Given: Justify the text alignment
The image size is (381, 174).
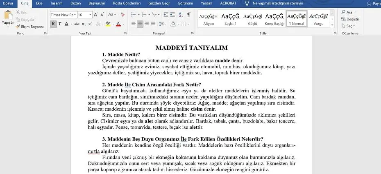Looking at the screenshot, I should [153, 24].
